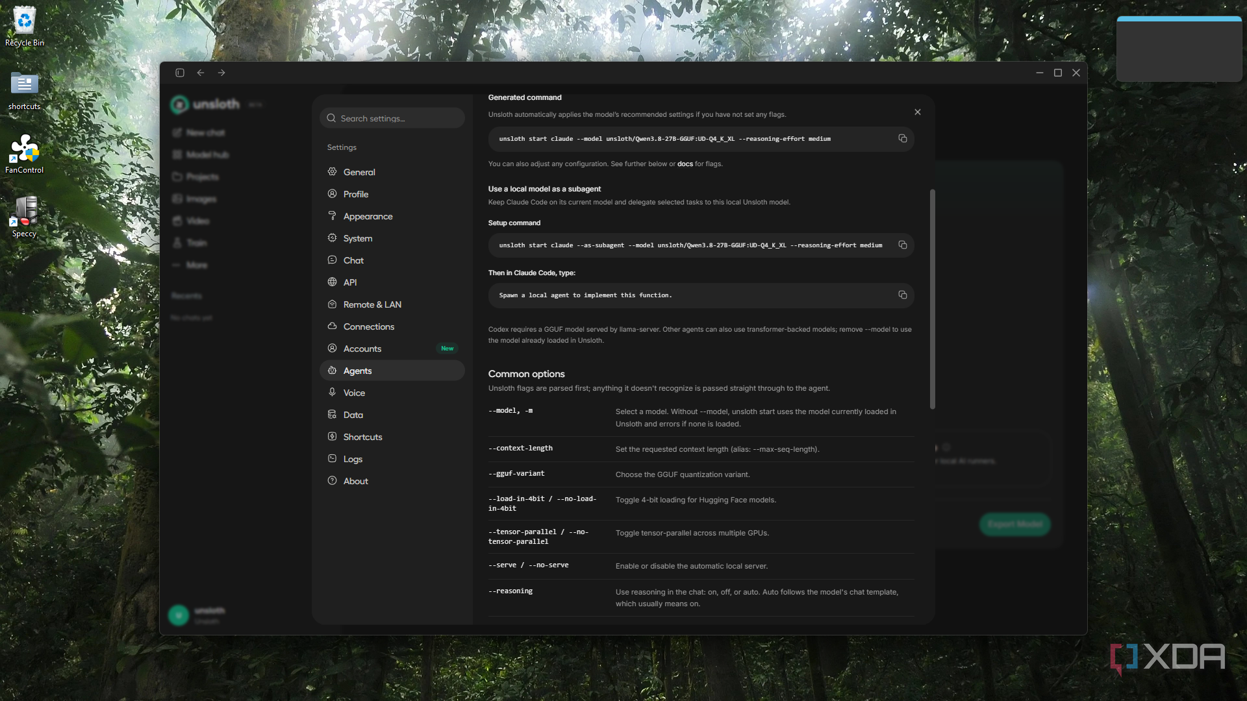Copy the 'Spawn a local agent' prompt

pyautogui.click(x=902, y=295)
